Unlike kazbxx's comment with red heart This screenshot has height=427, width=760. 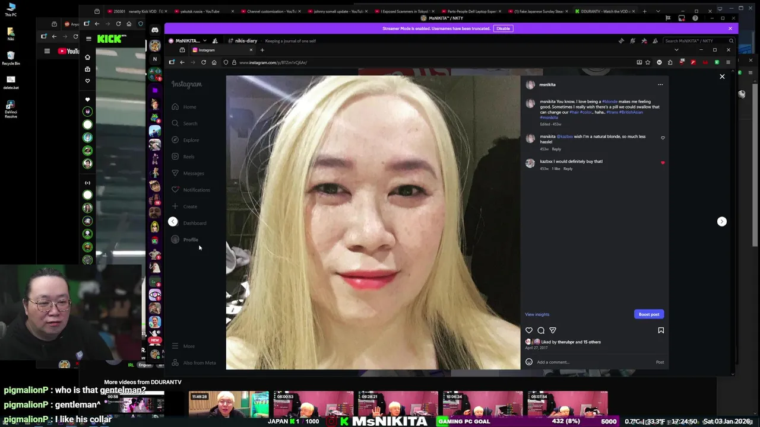tap(663, 162)
